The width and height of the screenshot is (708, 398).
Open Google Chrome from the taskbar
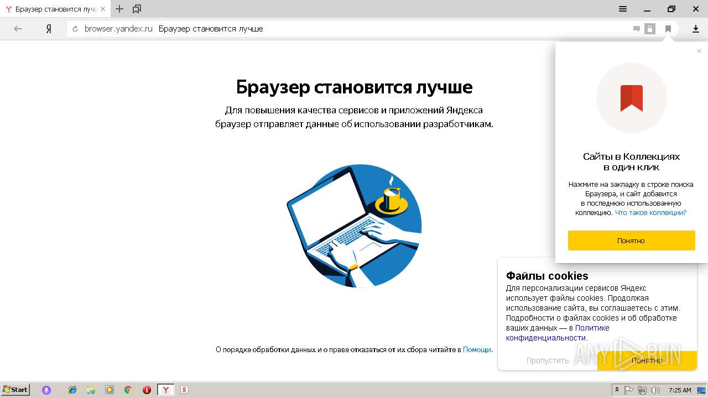click(128, 390)
